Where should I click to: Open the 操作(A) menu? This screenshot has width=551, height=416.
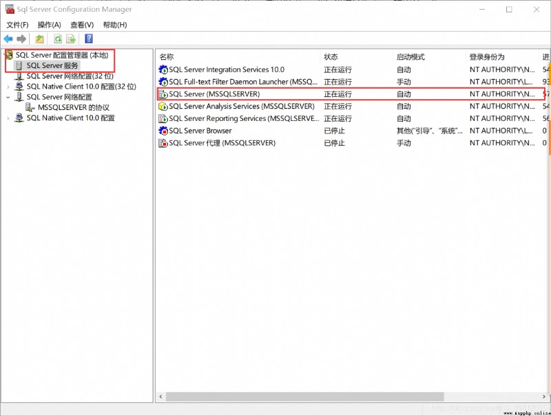(49, 25)
